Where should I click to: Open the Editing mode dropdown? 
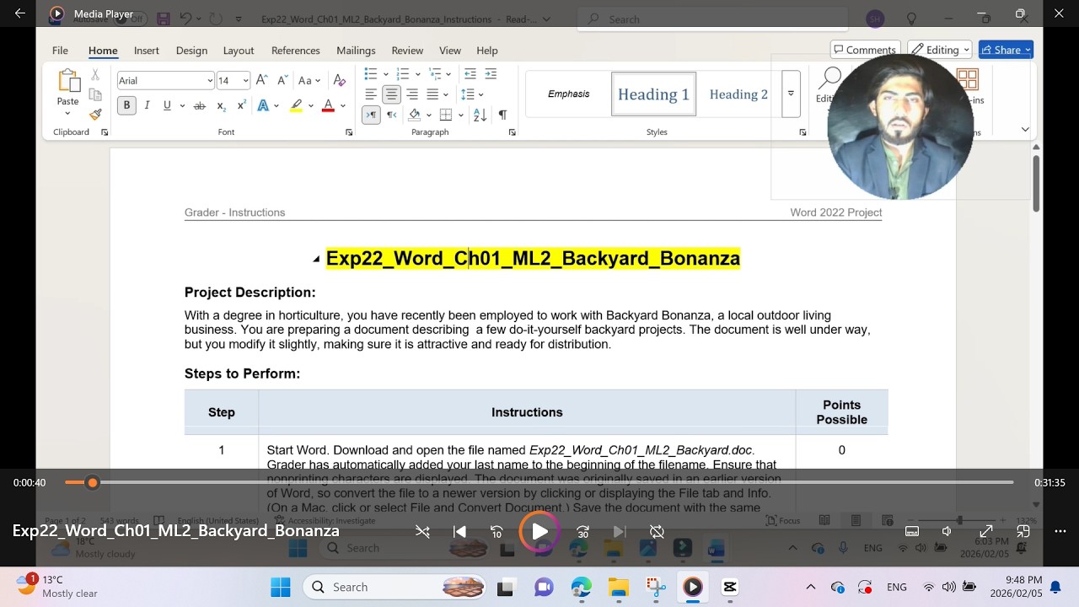[941, 50]
